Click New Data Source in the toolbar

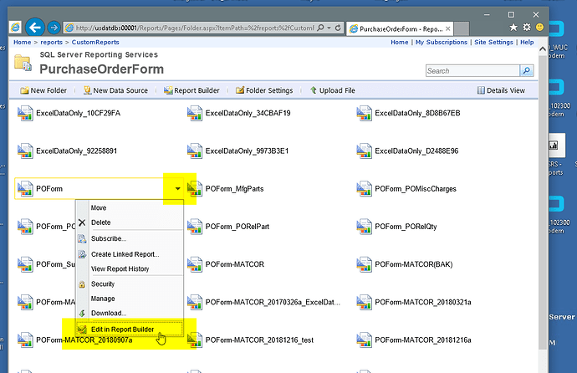(x=115, y=90)
